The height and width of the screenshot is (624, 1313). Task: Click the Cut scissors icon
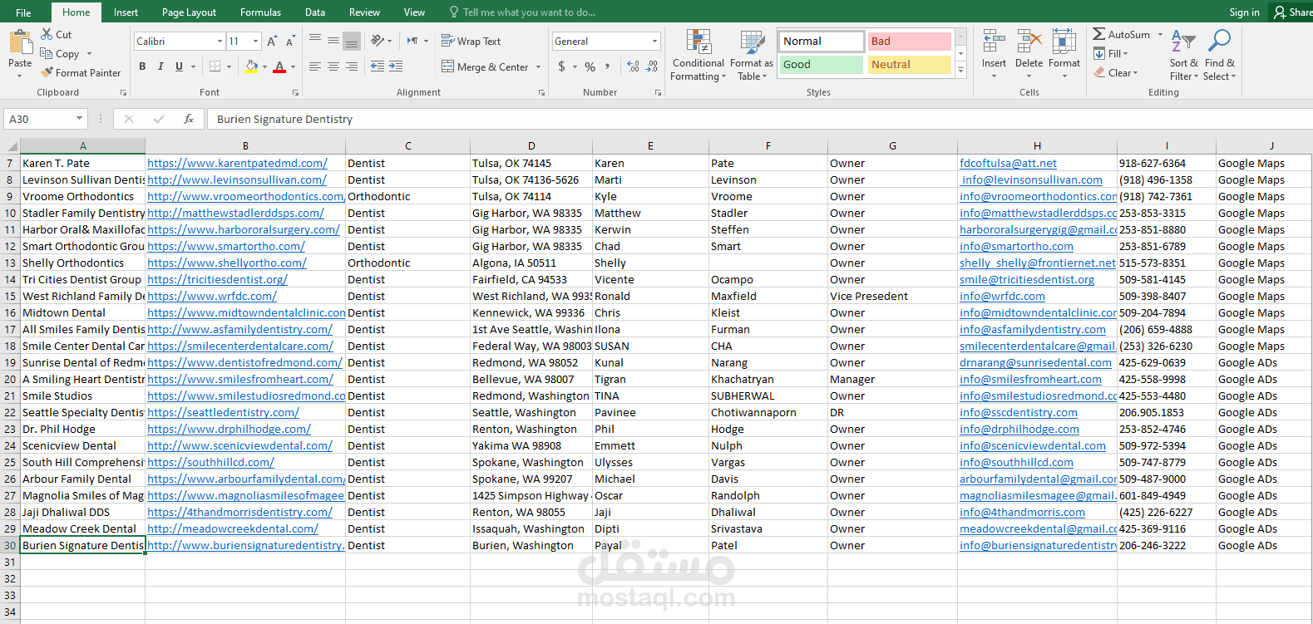47,34
